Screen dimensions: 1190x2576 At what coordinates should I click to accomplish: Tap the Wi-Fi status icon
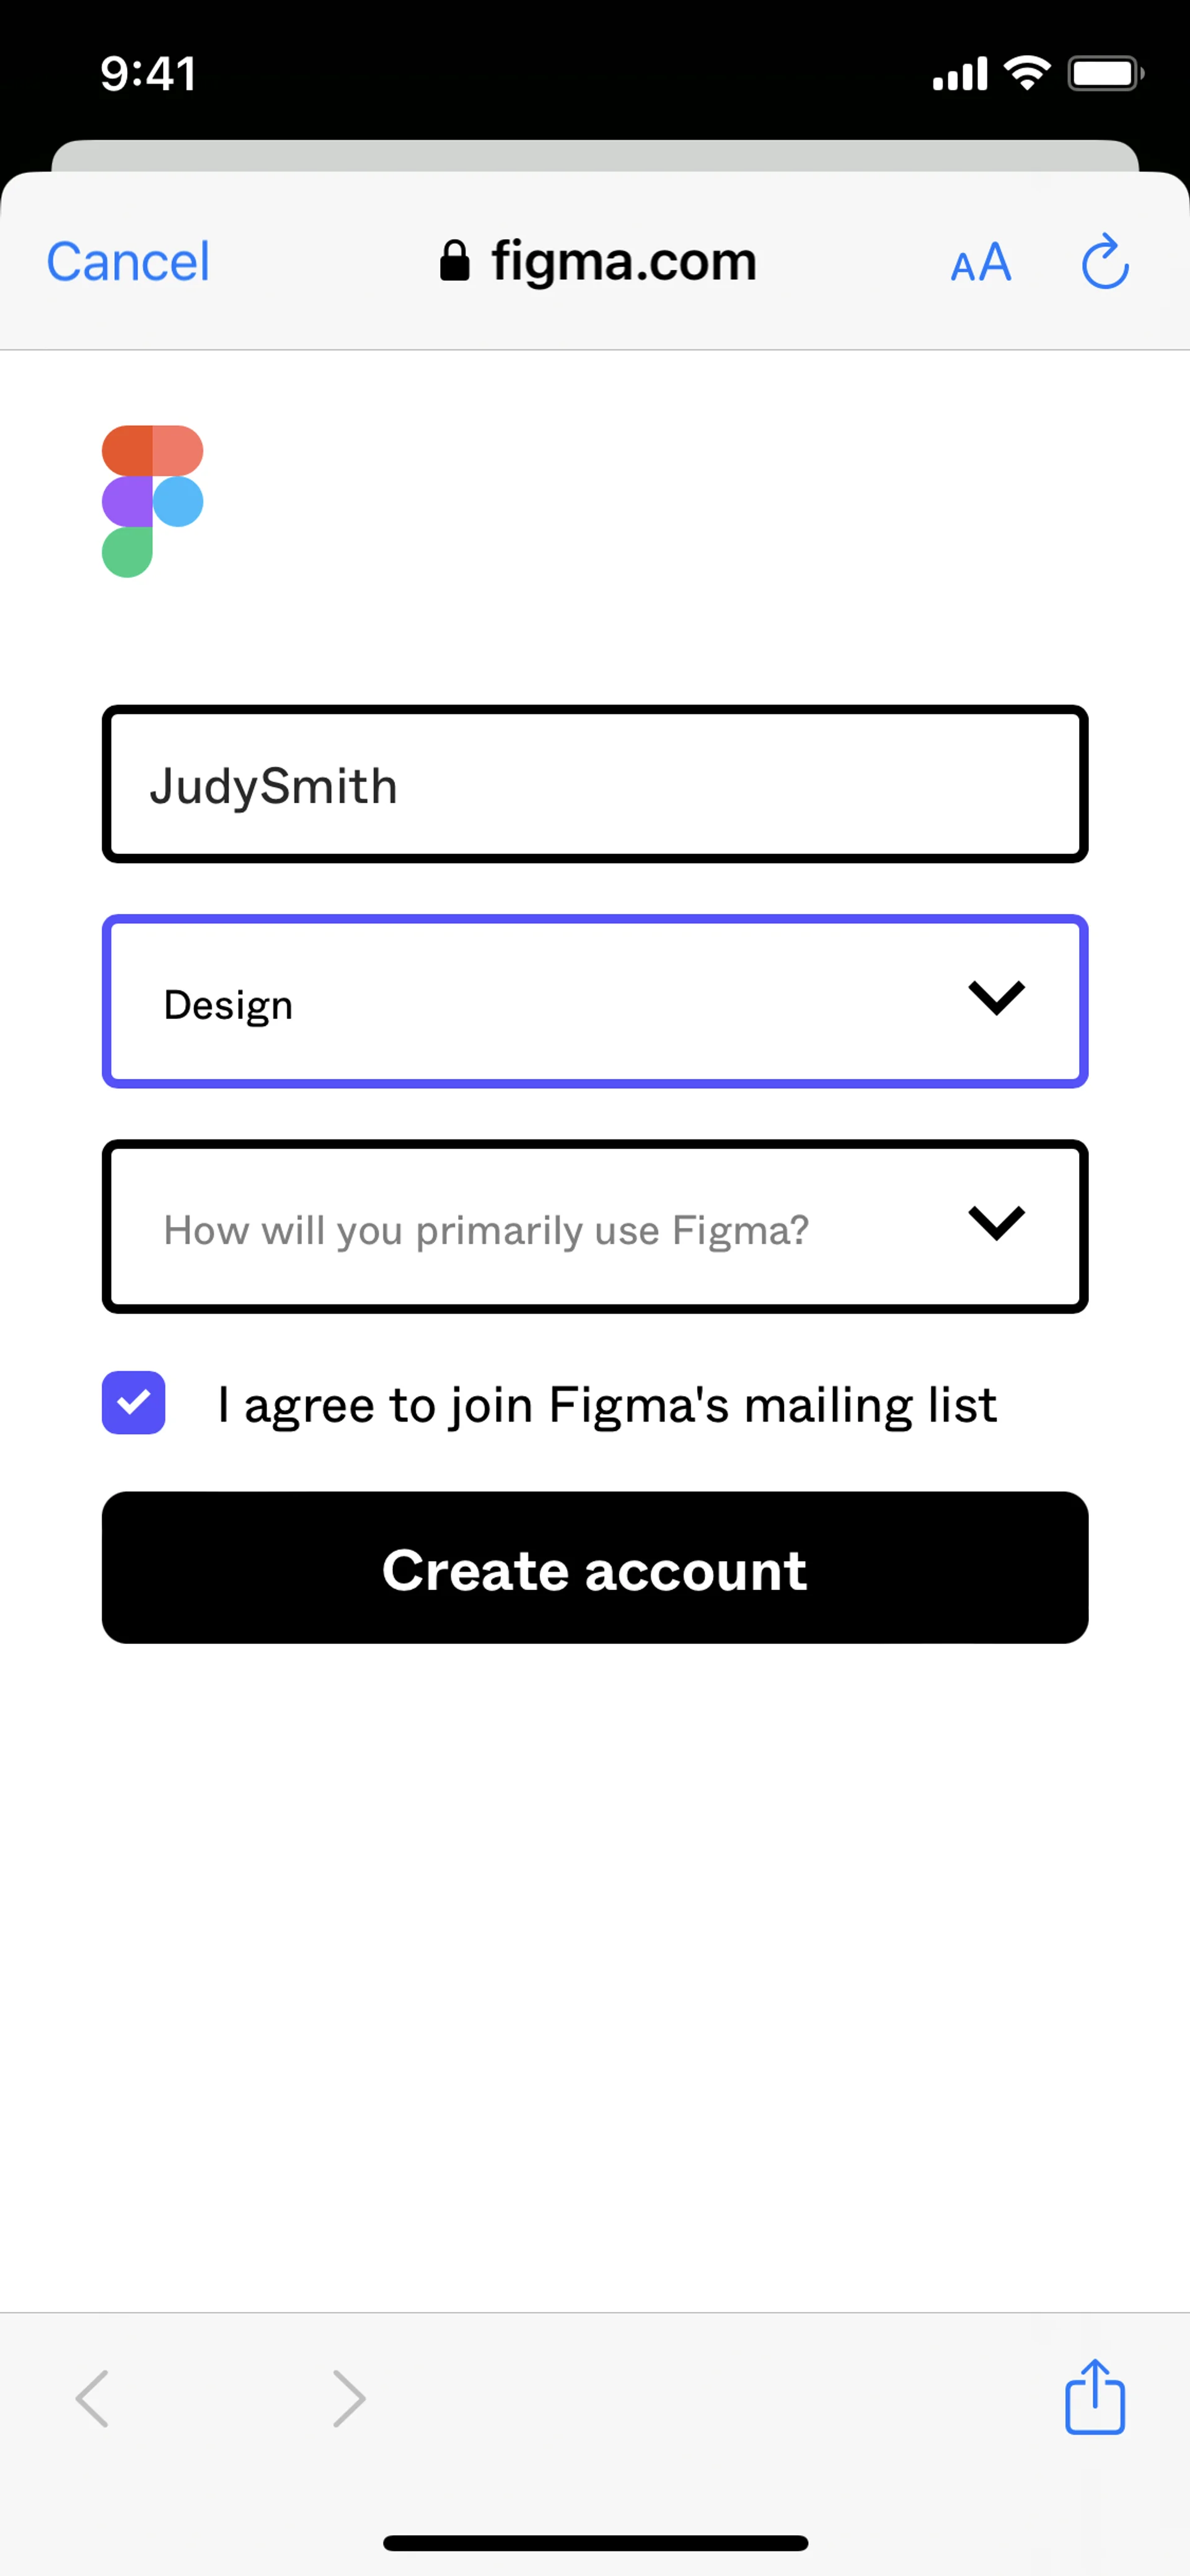click(1027, 73)
